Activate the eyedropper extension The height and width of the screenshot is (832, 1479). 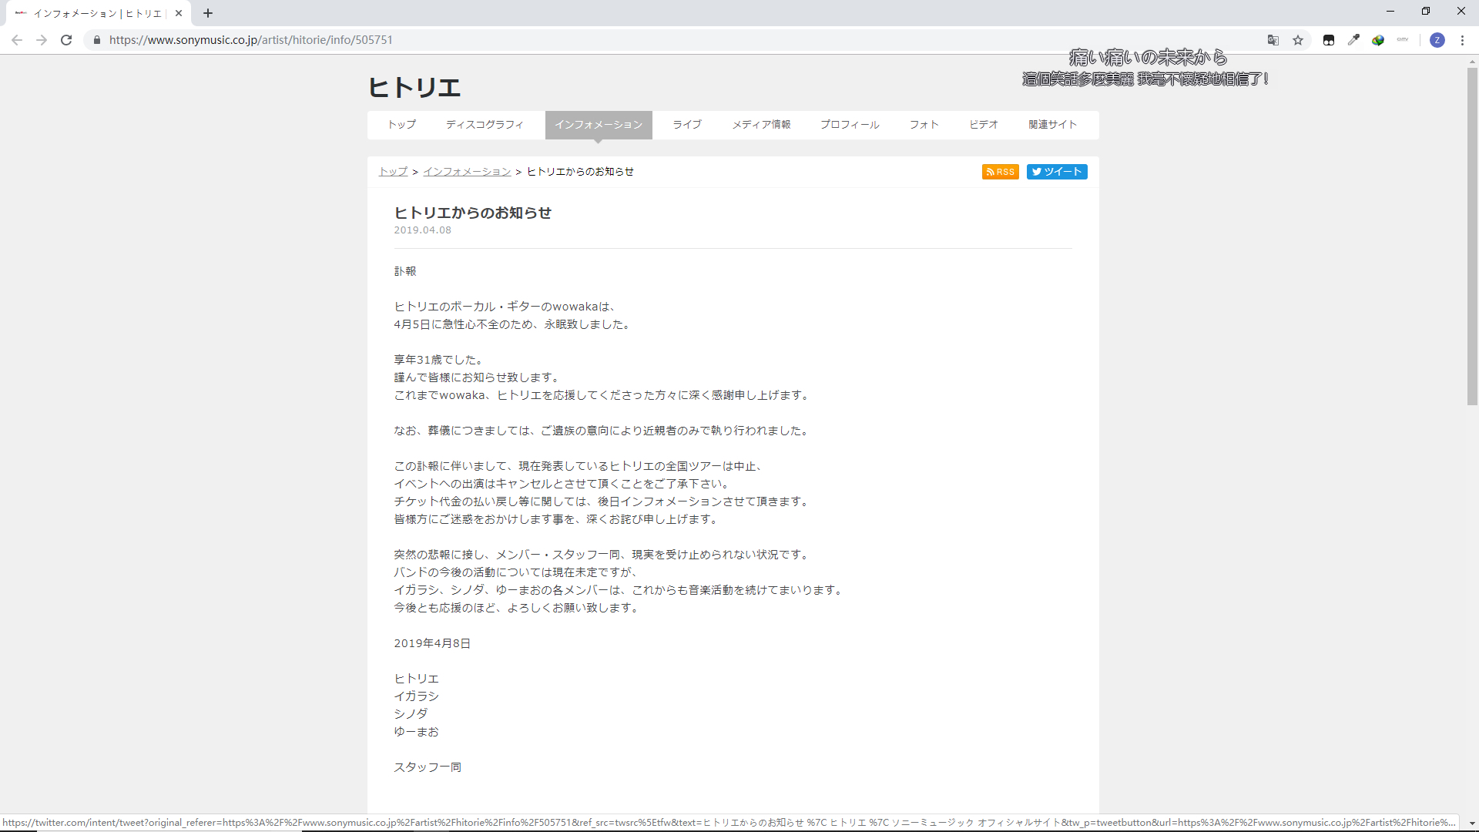(1353, 40)
